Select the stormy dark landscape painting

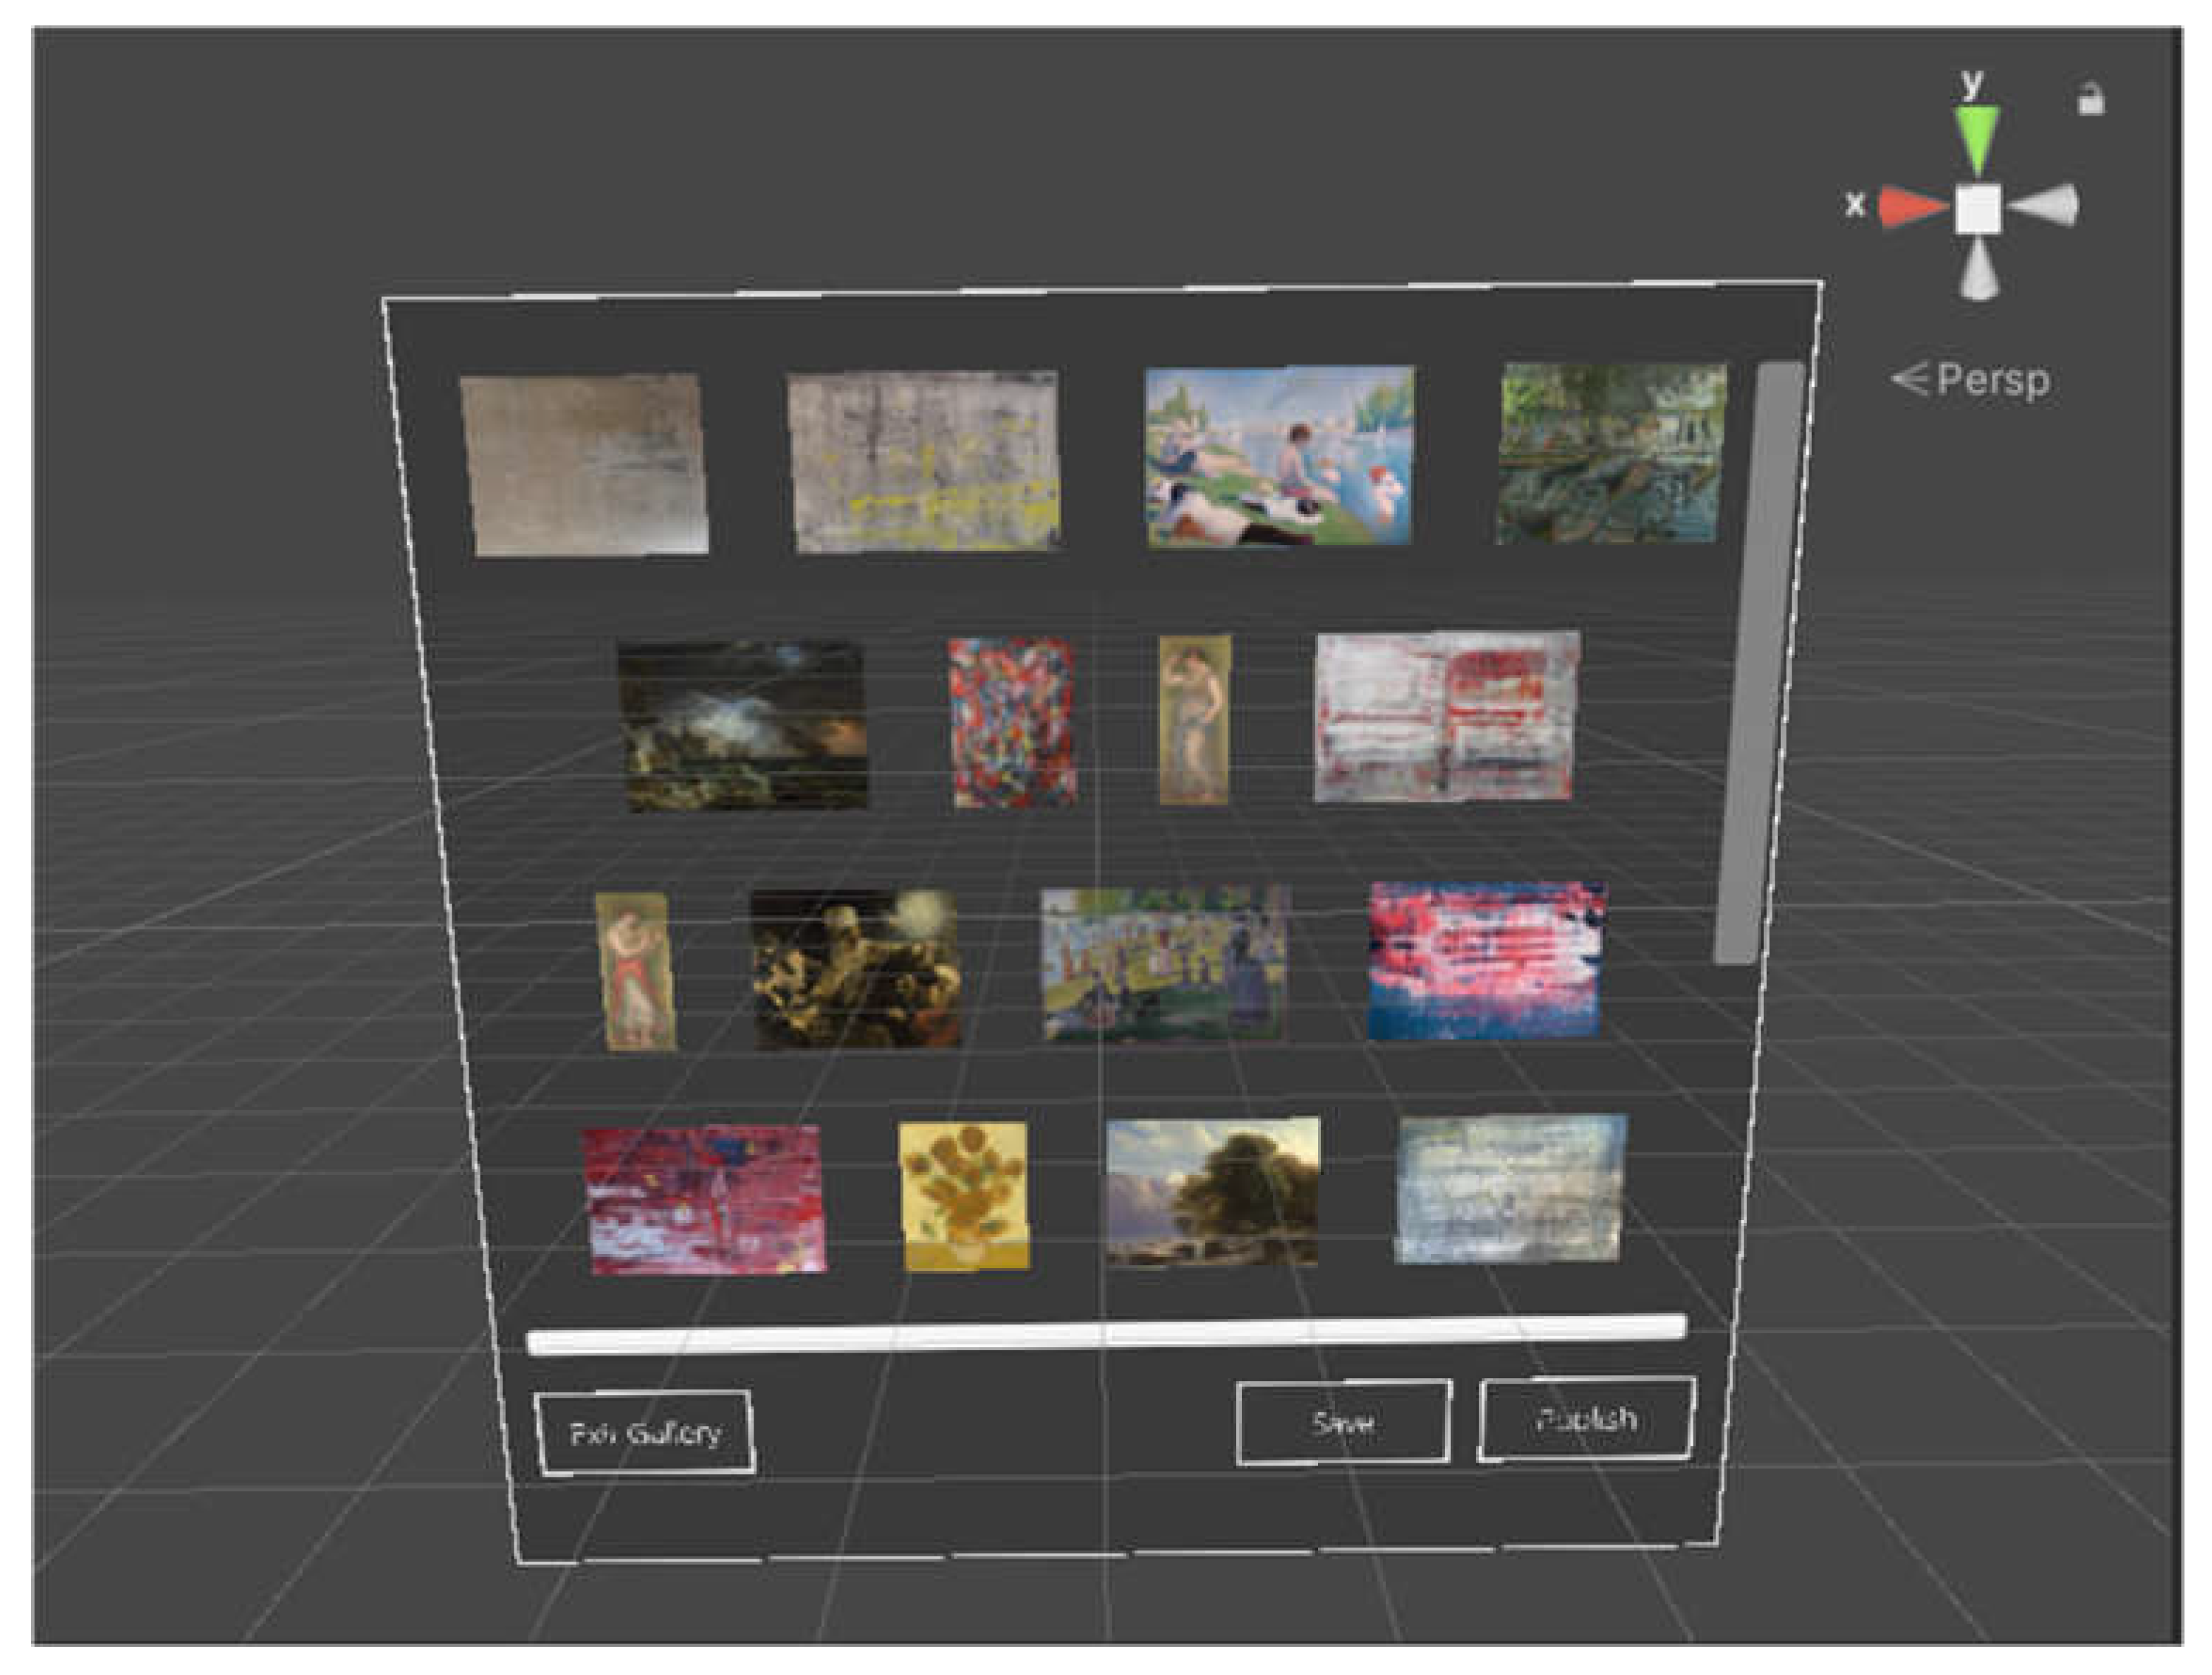pos(742,726)
